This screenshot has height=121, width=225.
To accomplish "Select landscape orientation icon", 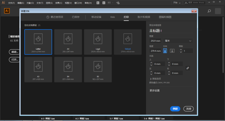I will pyautogui.click(x=172, y=51).
